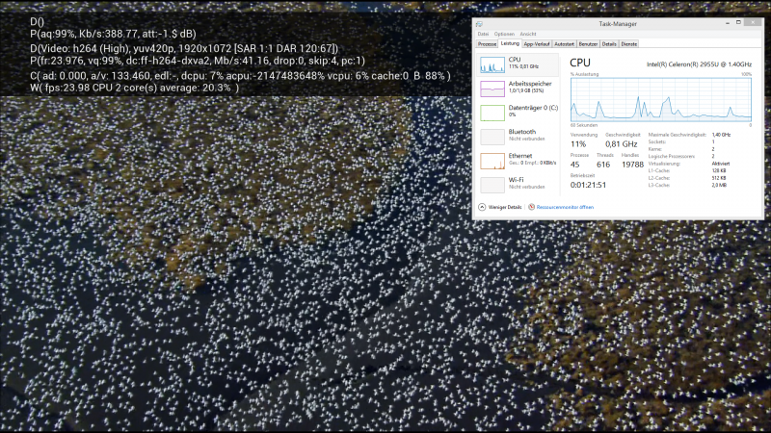Click the Intel(R) Celeron(R) 2955U processor name
771x433 pixels.
pos(699,64)
